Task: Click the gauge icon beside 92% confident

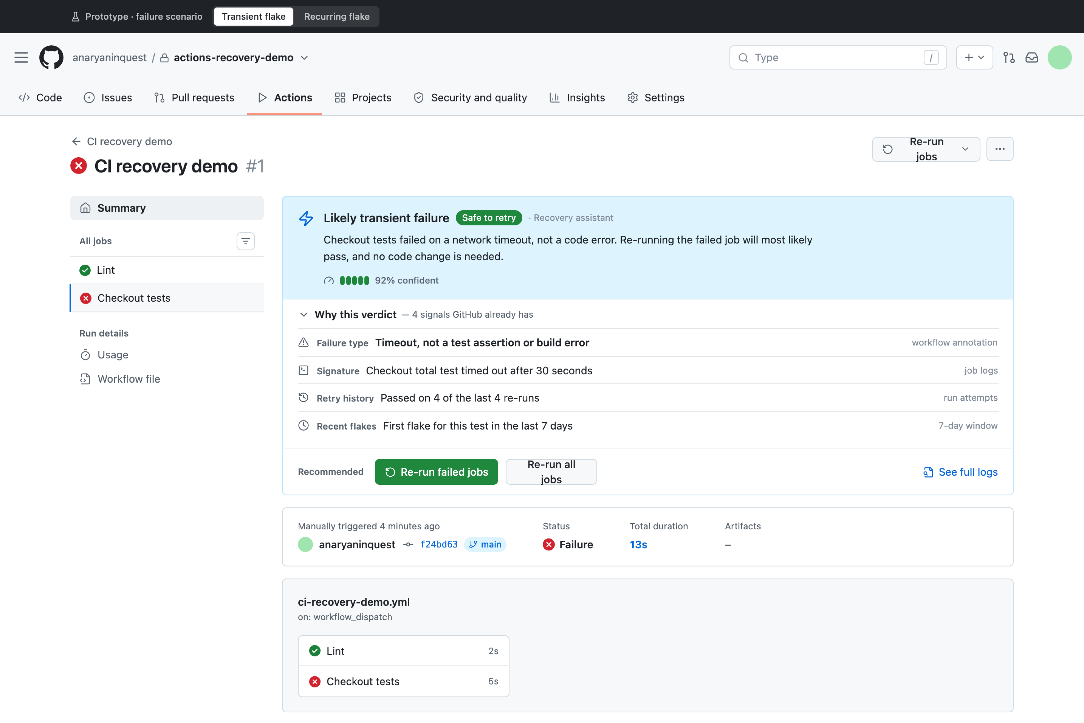Action: coord(329,280)
